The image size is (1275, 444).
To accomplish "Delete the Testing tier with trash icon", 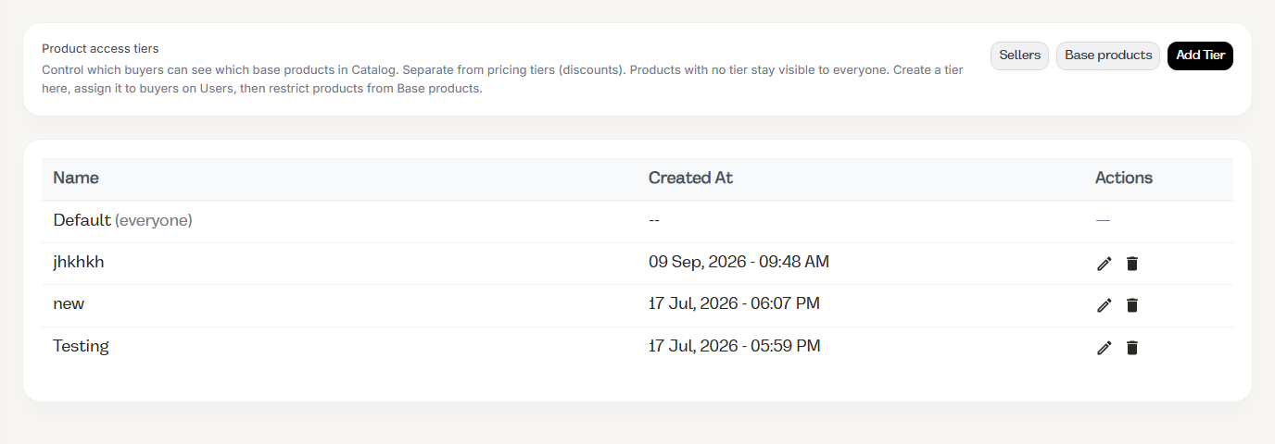I will click(1131, 348).
